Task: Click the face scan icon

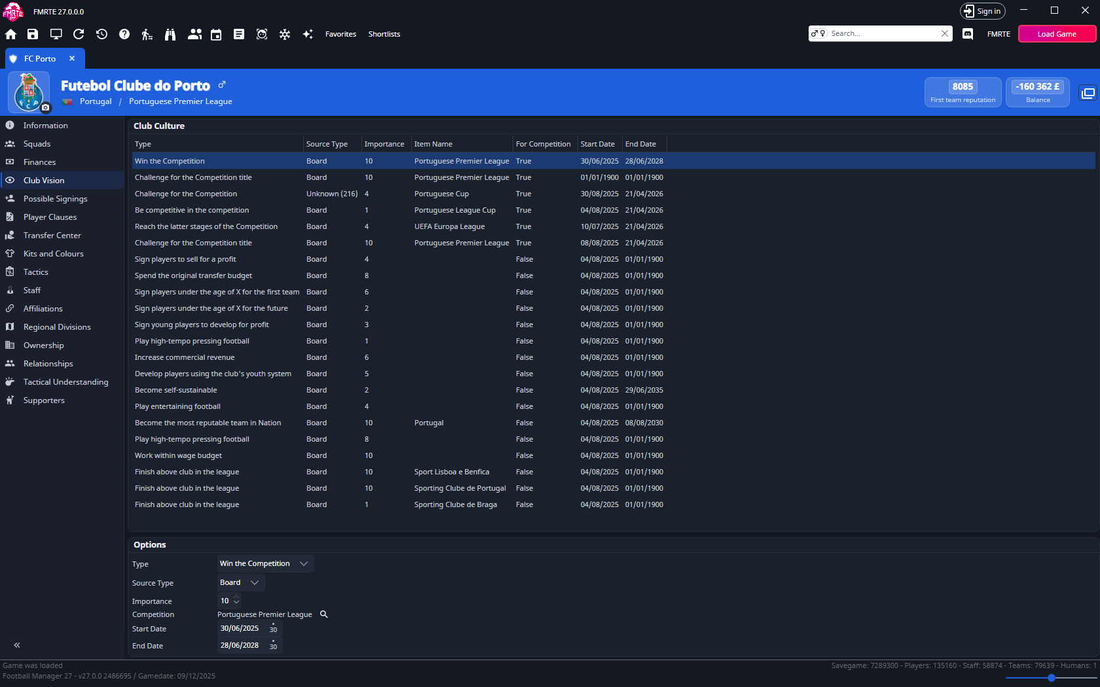Action: pos(262,34)
